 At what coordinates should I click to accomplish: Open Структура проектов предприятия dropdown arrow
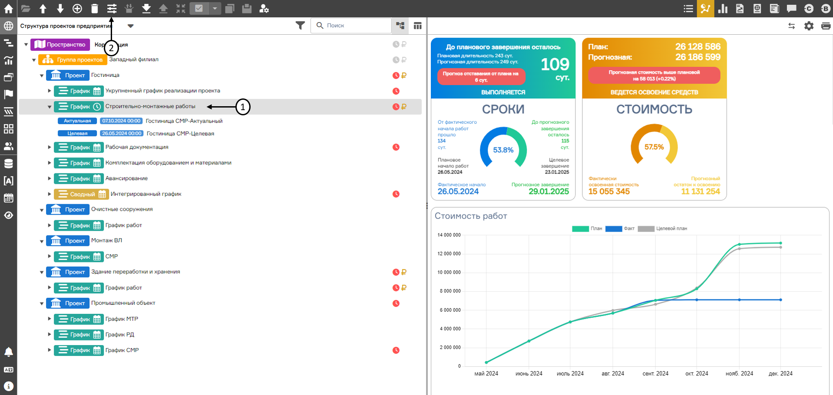pyautogui.click(x=130, y=26)
